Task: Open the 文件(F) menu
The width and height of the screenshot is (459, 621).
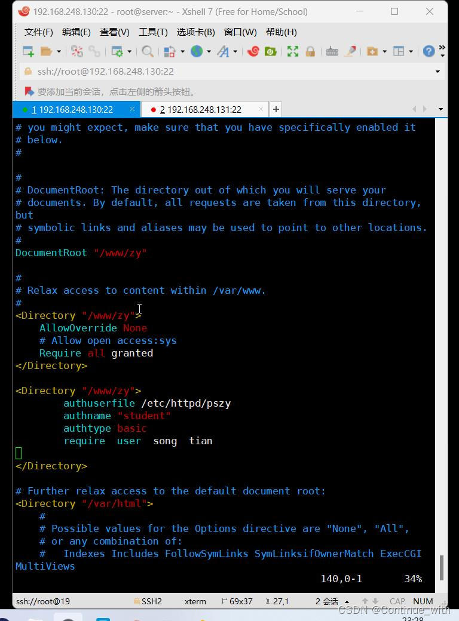Action: (x=39, y=32)
